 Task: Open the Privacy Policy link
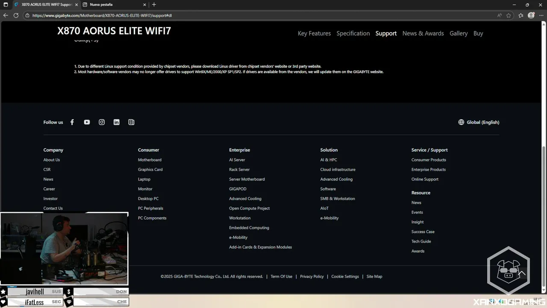click(x=312, y=276)
